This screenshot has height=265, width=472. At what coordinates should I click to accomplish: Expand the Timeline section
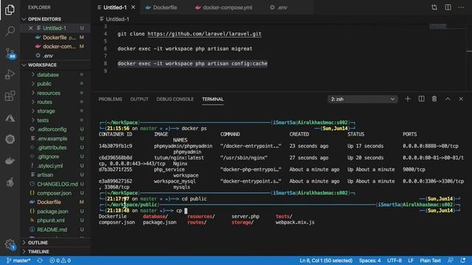(x=55, y=252)
